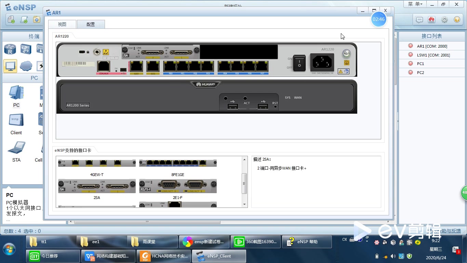Select the terminal monitor category icon
This screenshot has height=263, width=467.
[10, 66]
